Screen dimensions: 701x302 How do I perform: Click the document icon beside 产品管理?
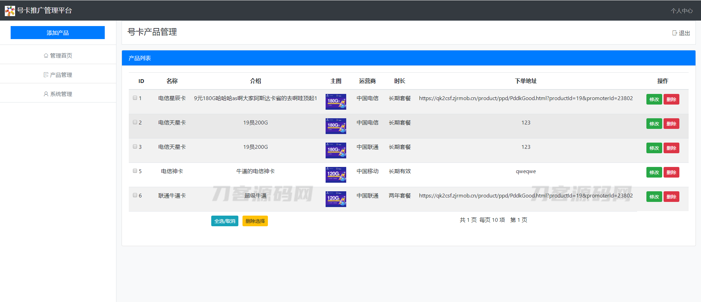click(46, 75)
